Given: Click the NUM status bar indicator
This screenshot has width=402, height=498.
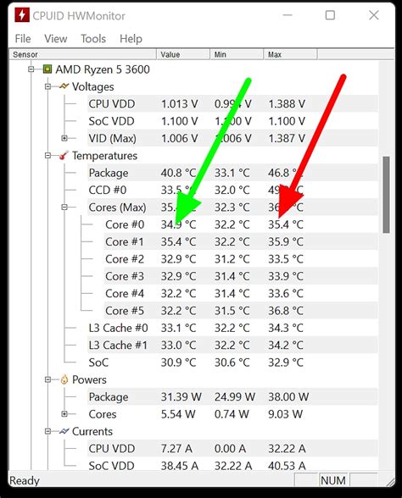Looking at the screenshot, I should coord(333,480).
